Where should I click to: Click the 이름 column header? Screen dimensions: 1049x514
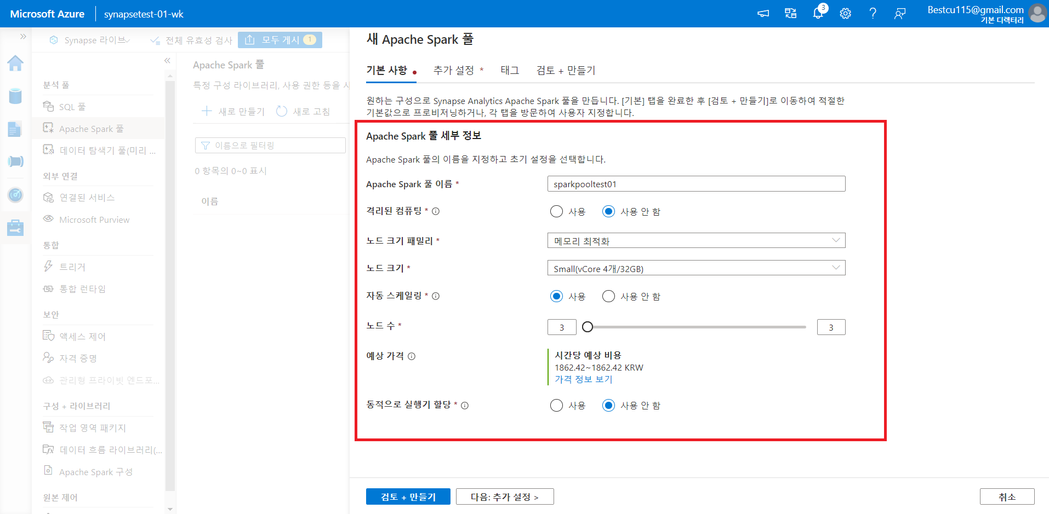coord(209,201)
